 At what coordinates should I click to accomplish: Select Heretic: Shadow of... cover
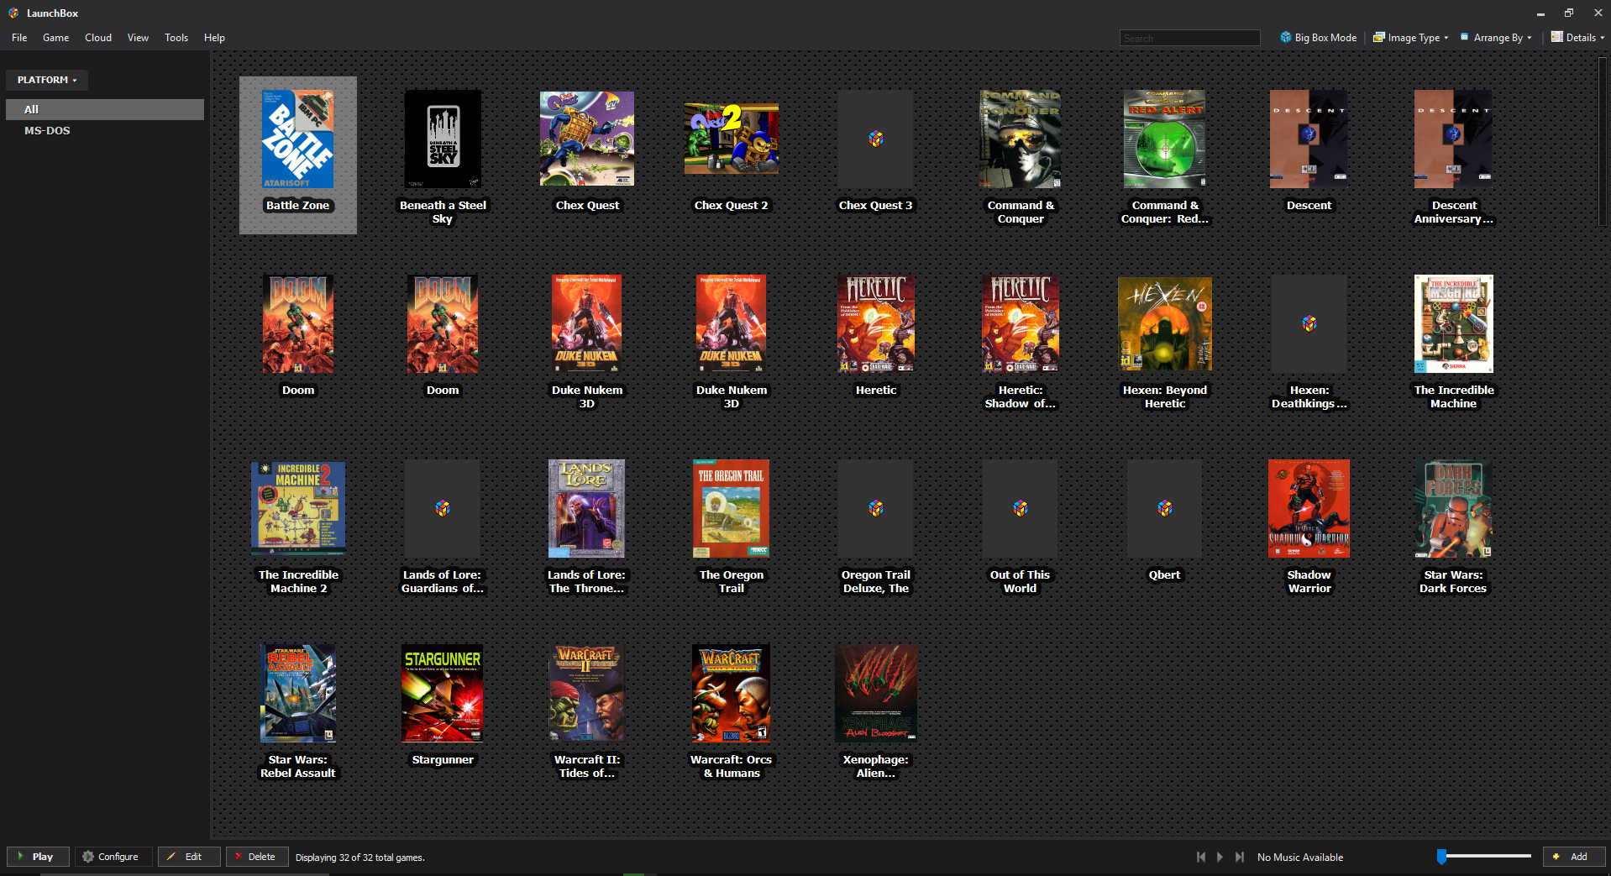1021,324
